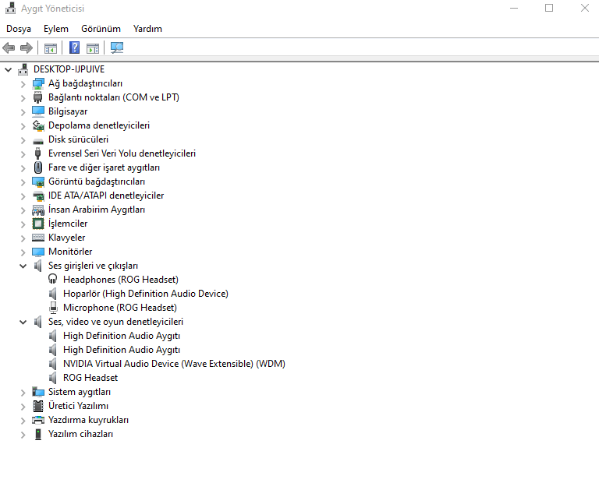Image resolution: width=599 pixels, height=504 pixels.
Task: Click the microphone icon beside Microphone (ROG Headset)
Action: (x=54, y=308)
